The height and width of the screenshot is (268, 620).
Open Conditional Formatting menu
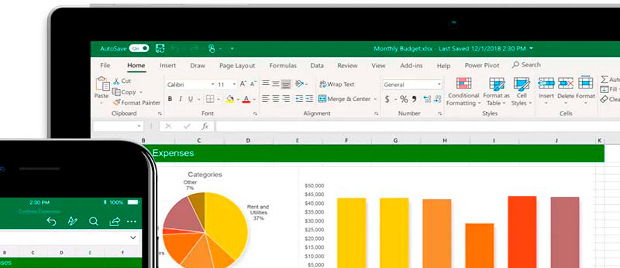click(x=463, y=91)
